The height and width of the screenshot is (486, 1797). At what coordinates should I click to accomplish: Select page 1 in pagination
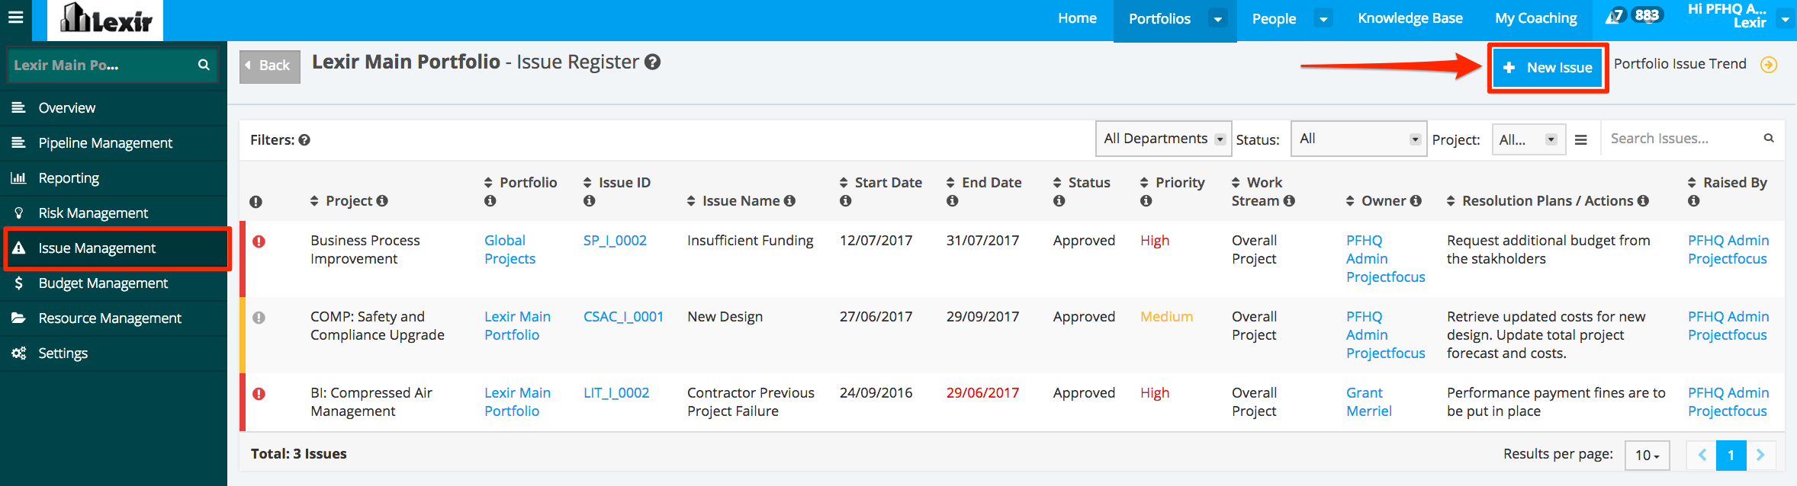pos(1731,455)
